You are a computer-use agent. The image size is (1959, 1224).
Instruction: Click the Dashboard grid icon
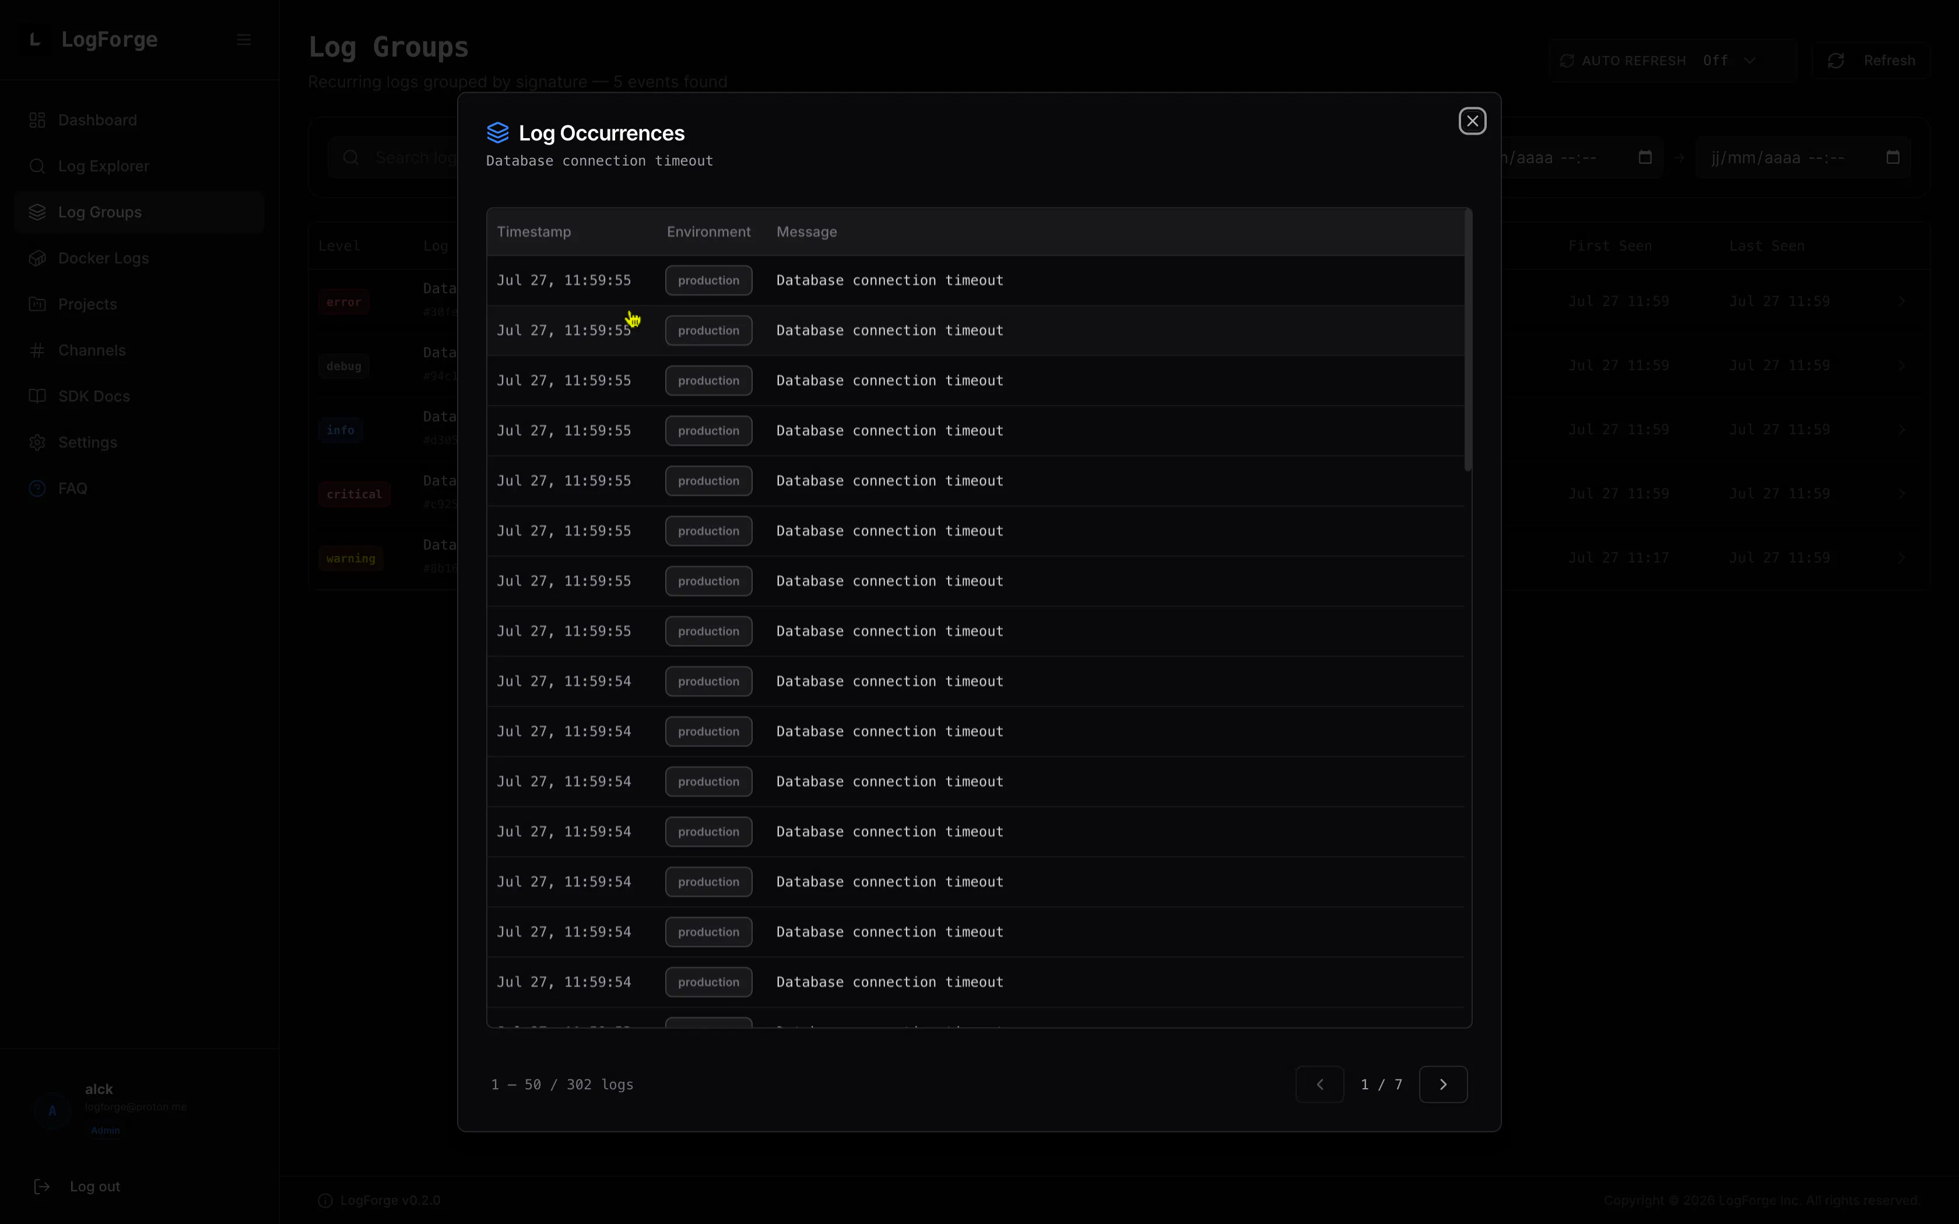37,120
